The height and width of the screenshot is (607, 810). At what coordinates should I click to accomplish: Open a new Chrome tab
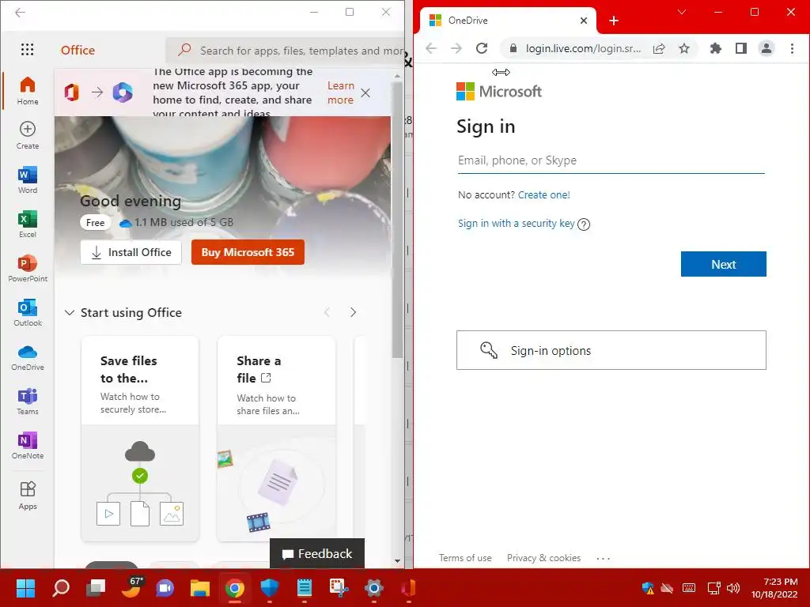(614, 21)
